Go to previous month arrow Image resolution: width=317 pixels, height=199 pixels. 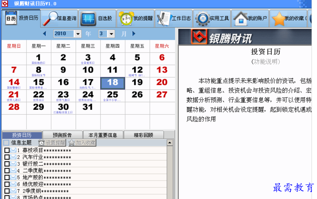(x=45, y=34)
